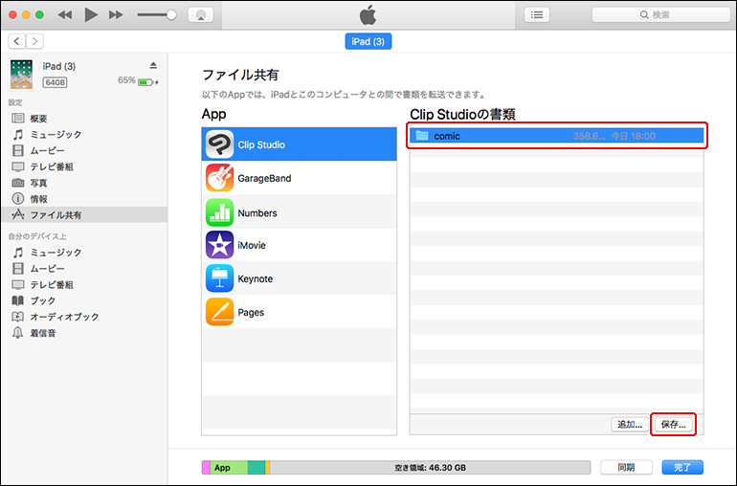Click the fast-forward playback button

point(116,15)
